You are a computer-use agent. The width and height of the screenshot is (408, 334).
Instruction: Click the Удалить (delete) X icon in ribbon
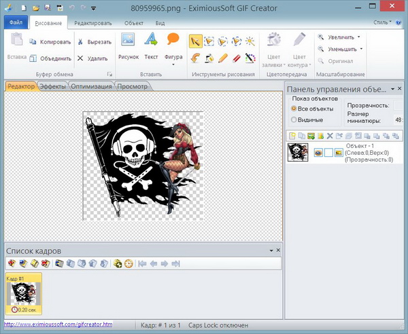click(x=80, y=58)
